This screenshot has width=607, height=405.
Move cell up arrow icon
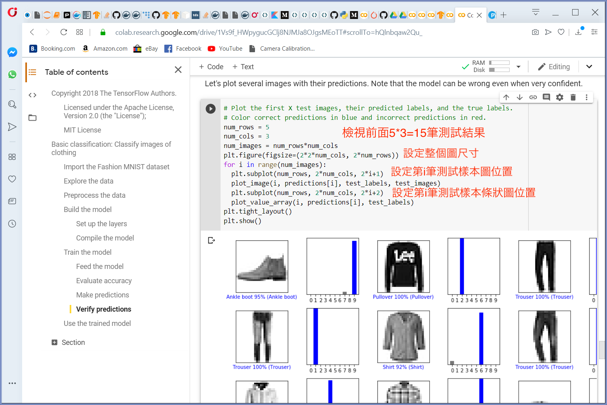[x=506, y=97]
